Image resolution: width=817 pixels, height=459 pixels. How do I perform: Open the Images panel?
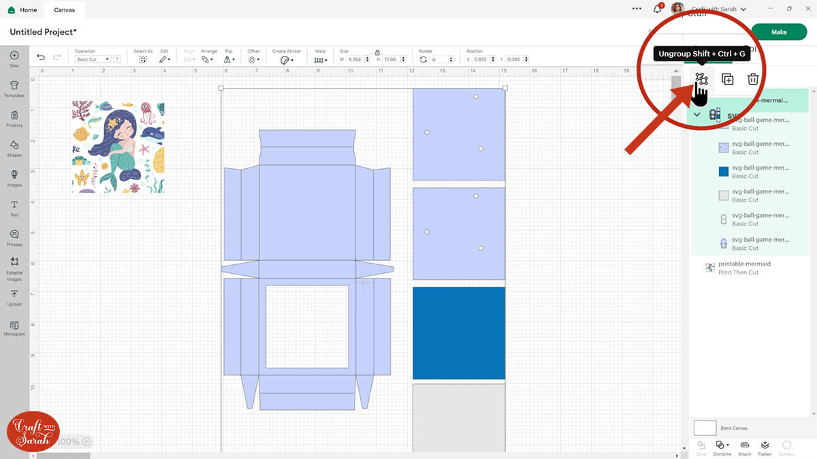[14, 178]
